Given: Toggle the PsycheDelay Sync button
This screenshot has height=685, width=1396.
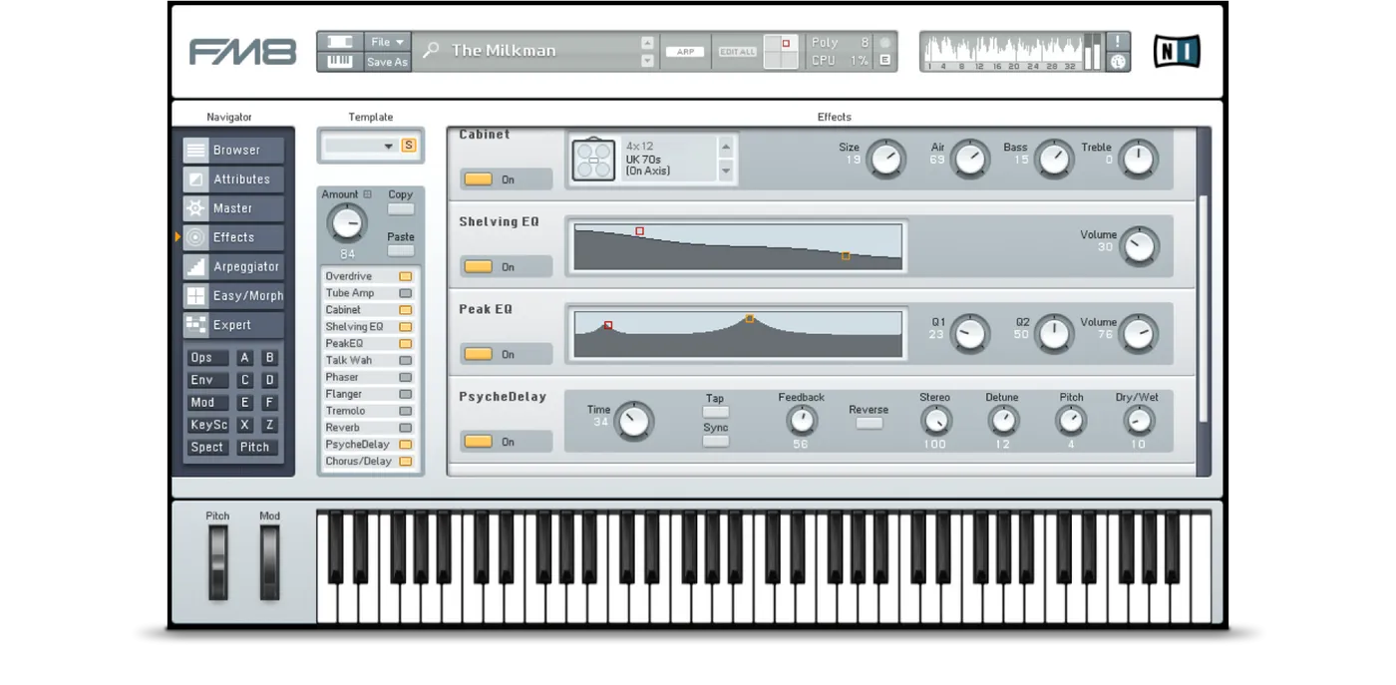Looking at the screenshot, I should point(716,441).
